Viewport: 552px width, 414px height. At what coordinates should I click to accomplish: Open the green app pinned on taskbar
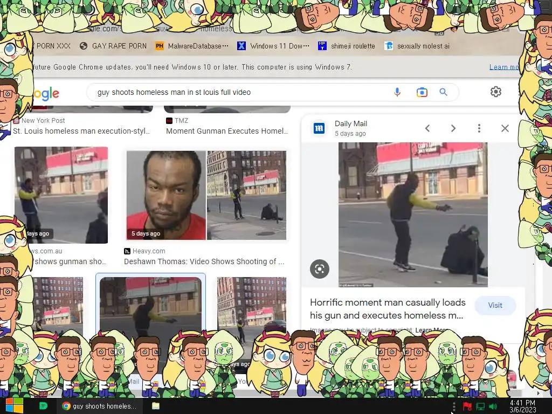point(43,406)
